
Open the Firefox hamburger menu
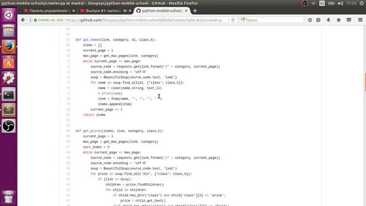pyautogui.click(x=360, y=20)
